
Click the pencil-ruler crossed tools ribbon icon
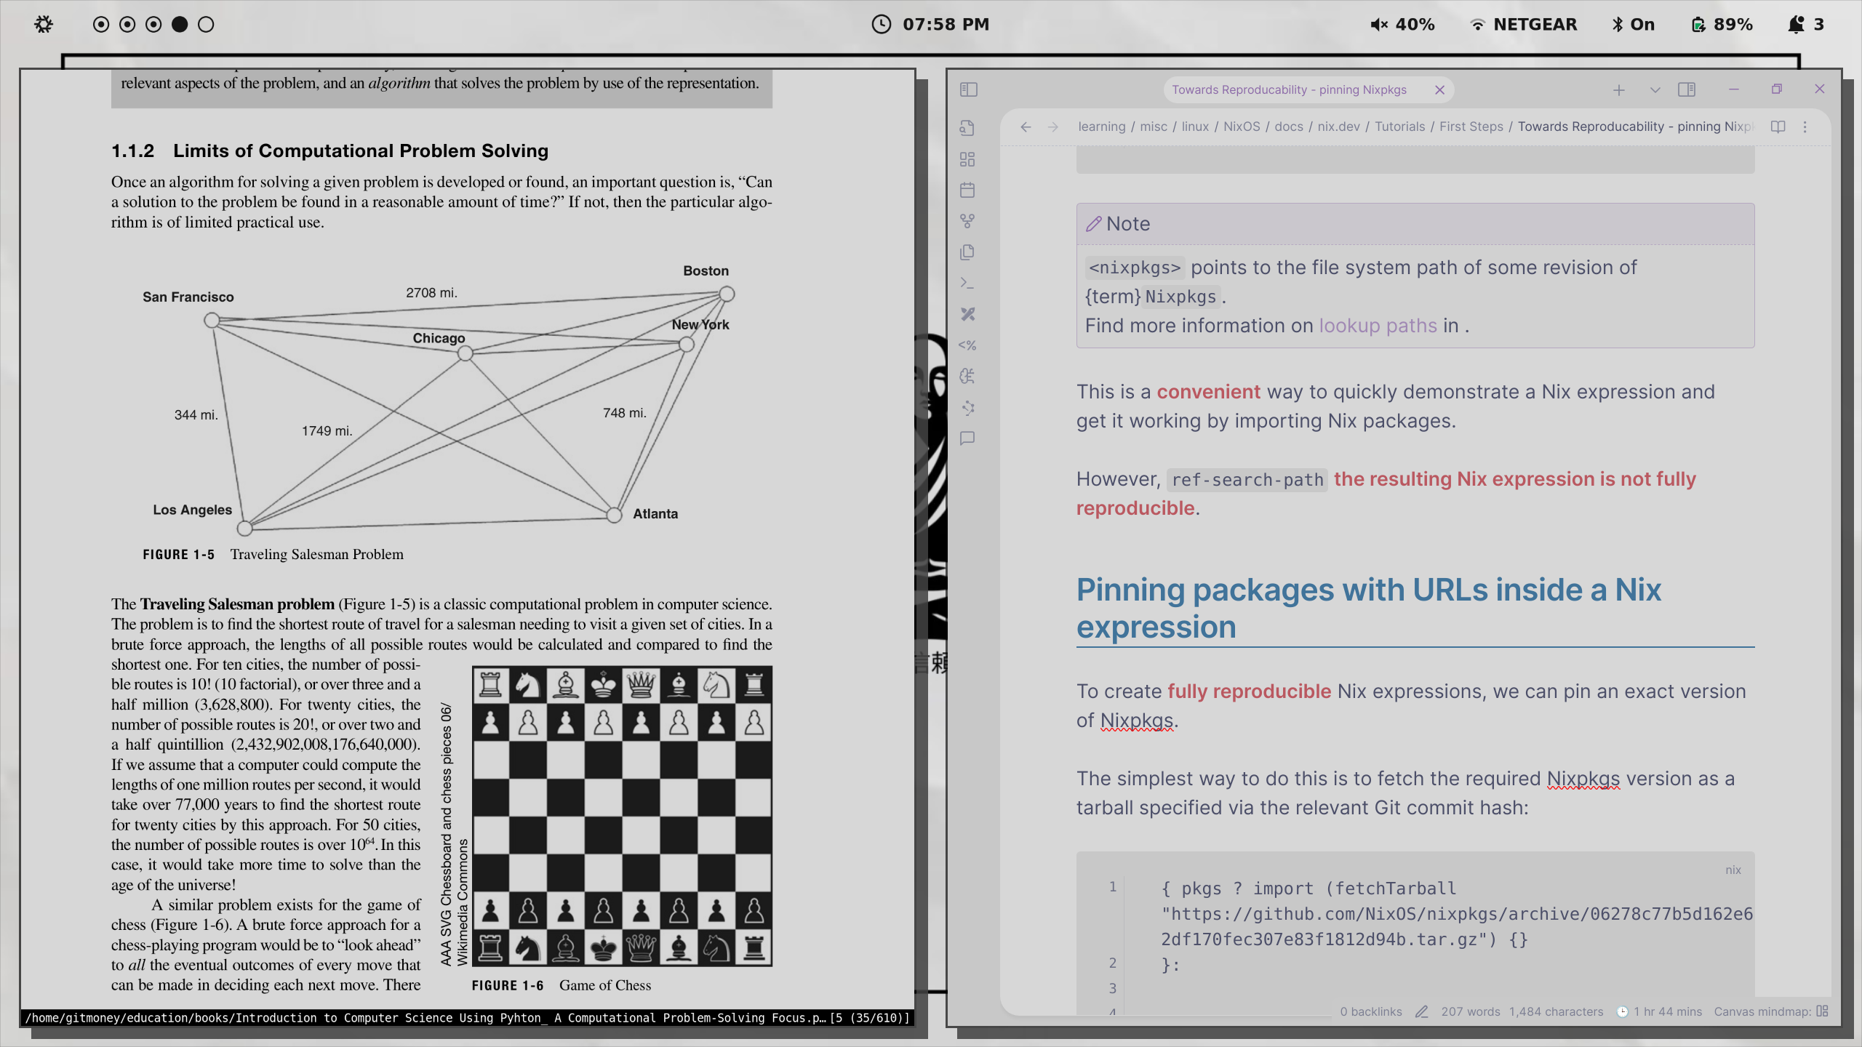pyautogui.click(x=967, y=314)
